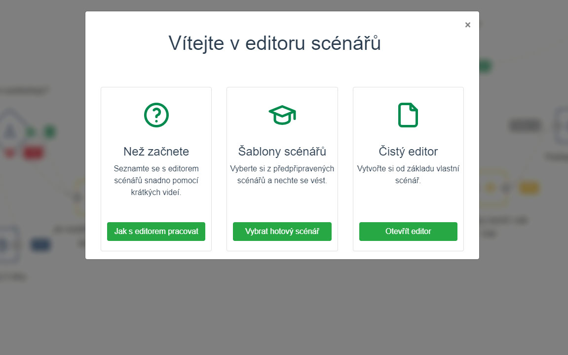This screenshot has width=568, height=355.
Task: Click the blurred green badge near dialog's top-right
Action: 485,66
